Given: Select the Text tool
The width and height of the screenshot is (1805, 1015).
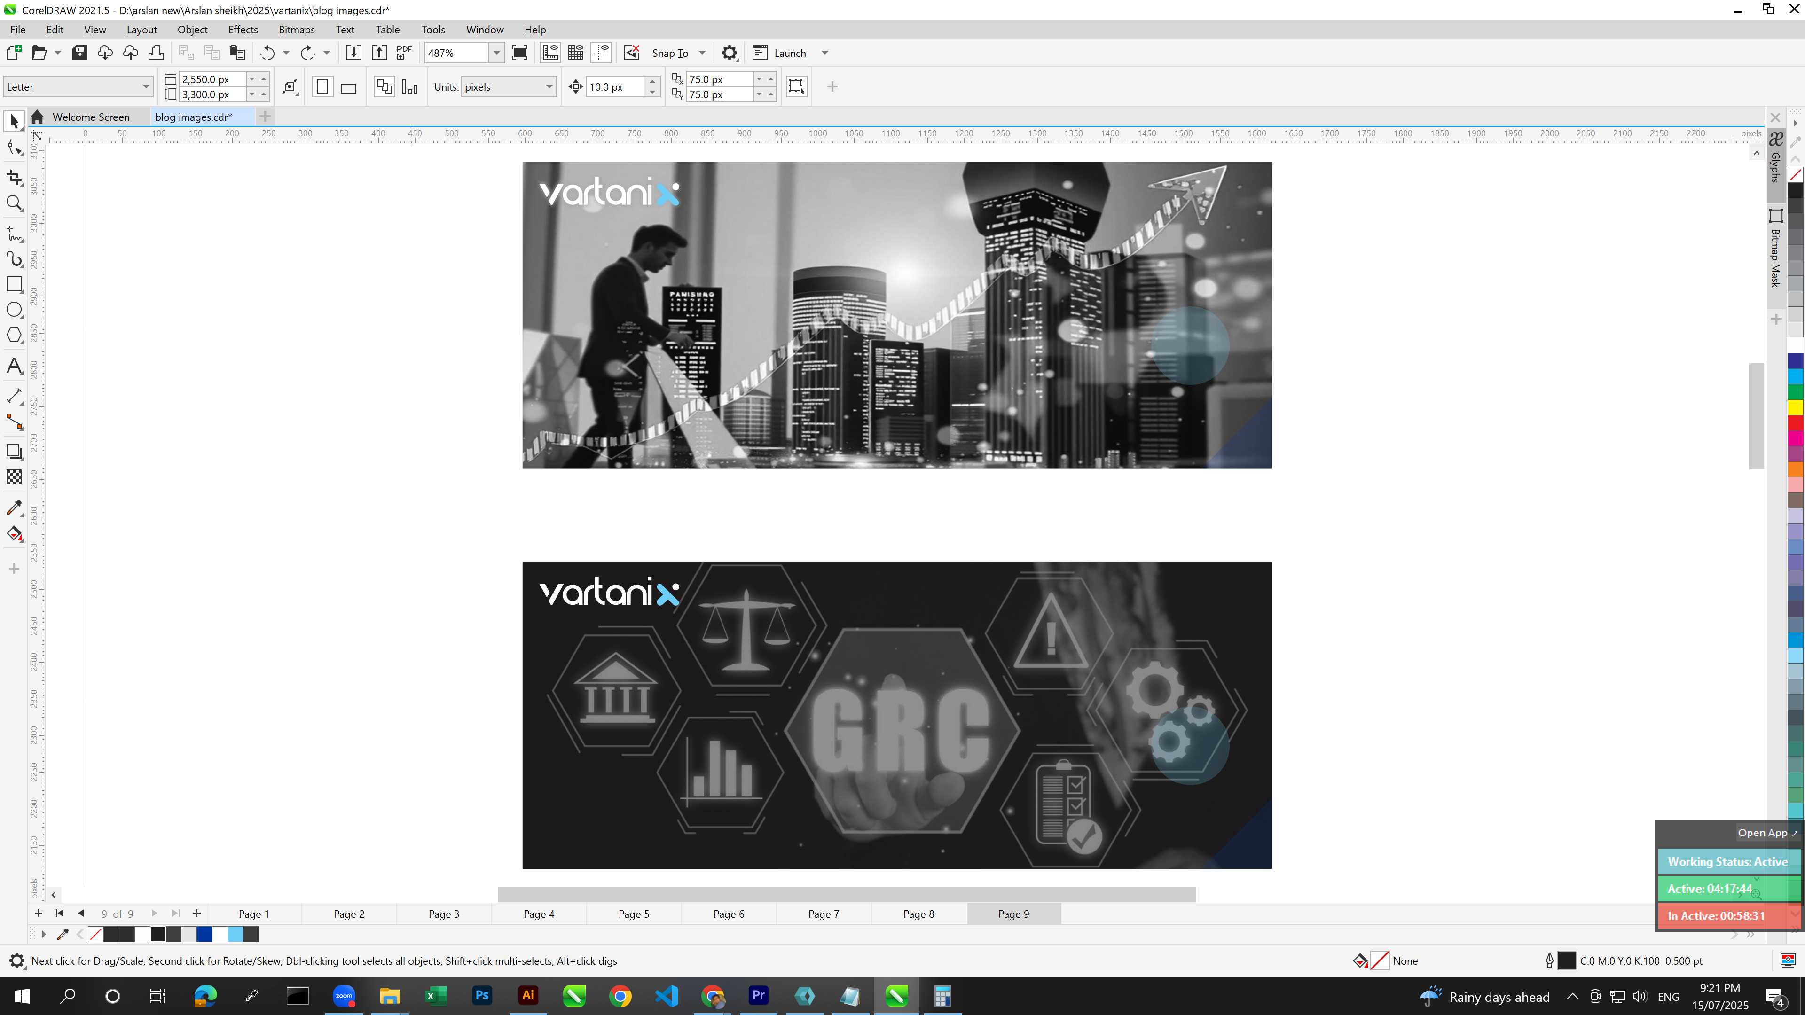Looking at the screenshot, I should pyautogui.click(x=14, y=366).
